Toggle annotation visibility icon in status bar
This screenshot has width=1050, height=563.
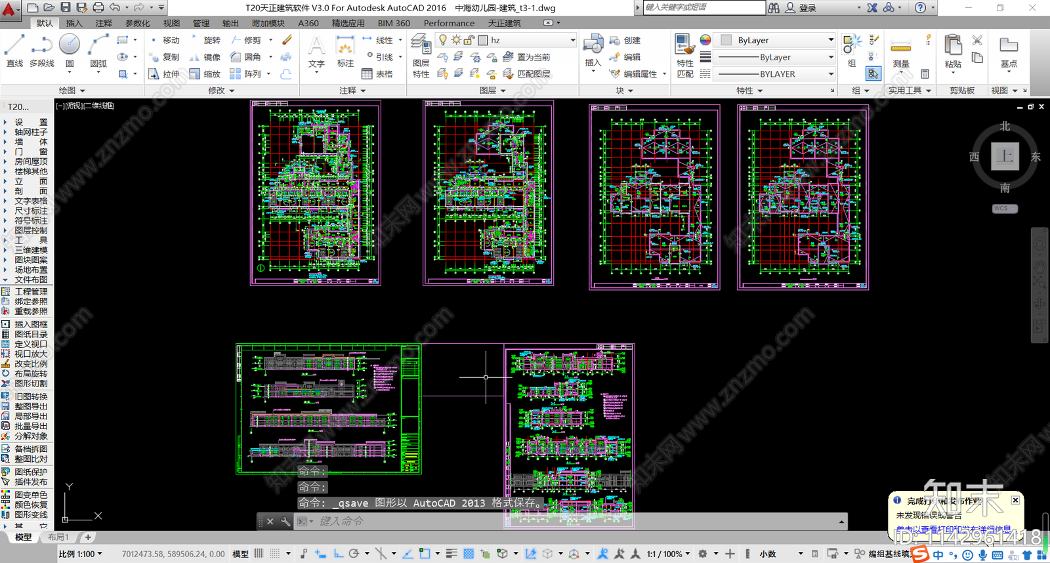[603, 554]
